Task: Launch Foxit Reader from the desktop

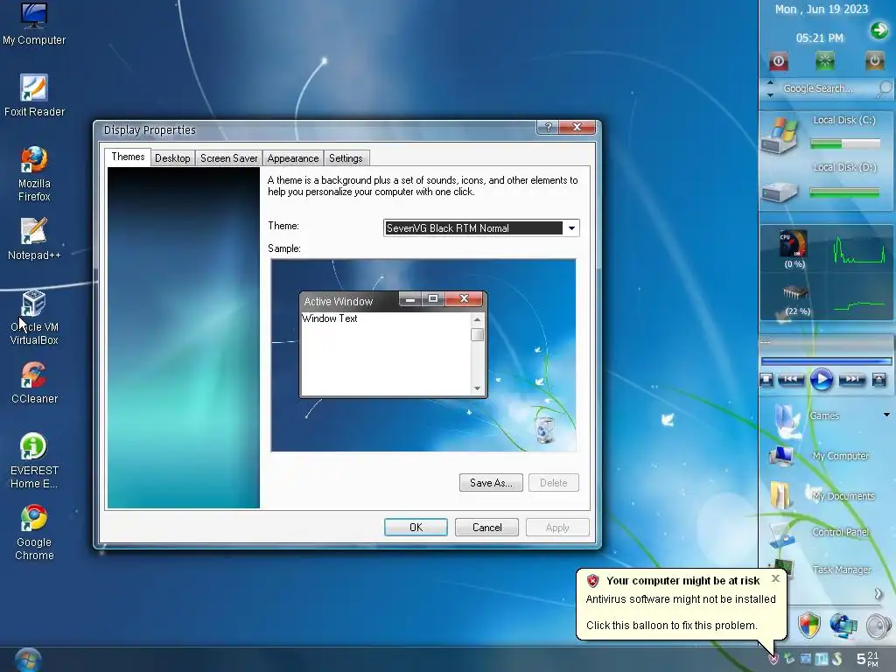Action: pos(34,95)
